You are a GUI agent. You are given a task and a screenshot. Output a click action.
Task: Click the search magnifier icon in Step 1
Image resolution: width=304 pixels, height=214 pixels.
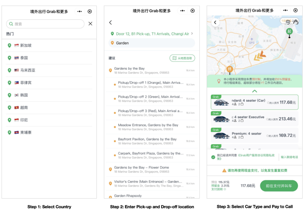click(x=11, y=24)
